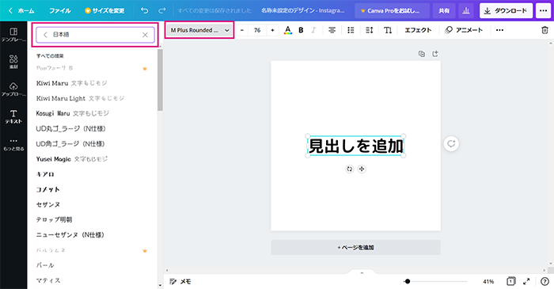Enter fullscreen presentation mode
Screen dimensions: 554x289
pos(526,281)
